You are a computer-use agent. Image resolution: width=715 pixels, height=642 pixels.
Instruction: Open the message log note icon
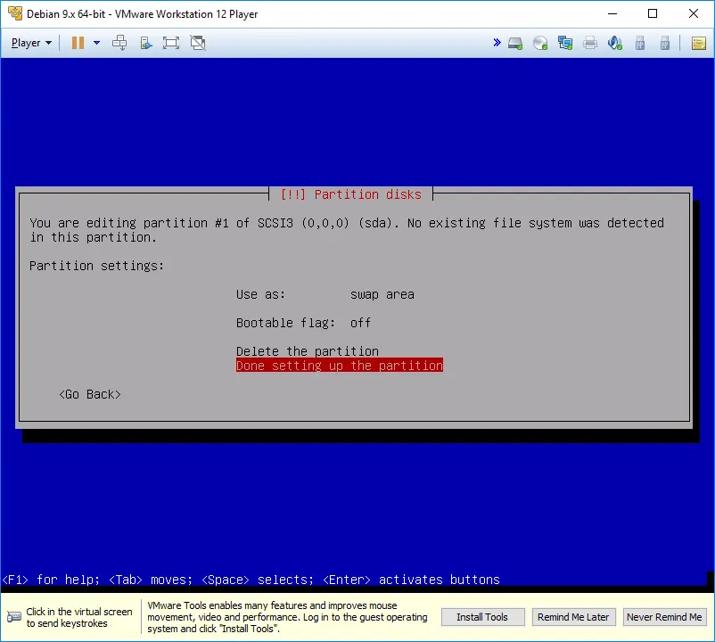[x=698, y=43]
